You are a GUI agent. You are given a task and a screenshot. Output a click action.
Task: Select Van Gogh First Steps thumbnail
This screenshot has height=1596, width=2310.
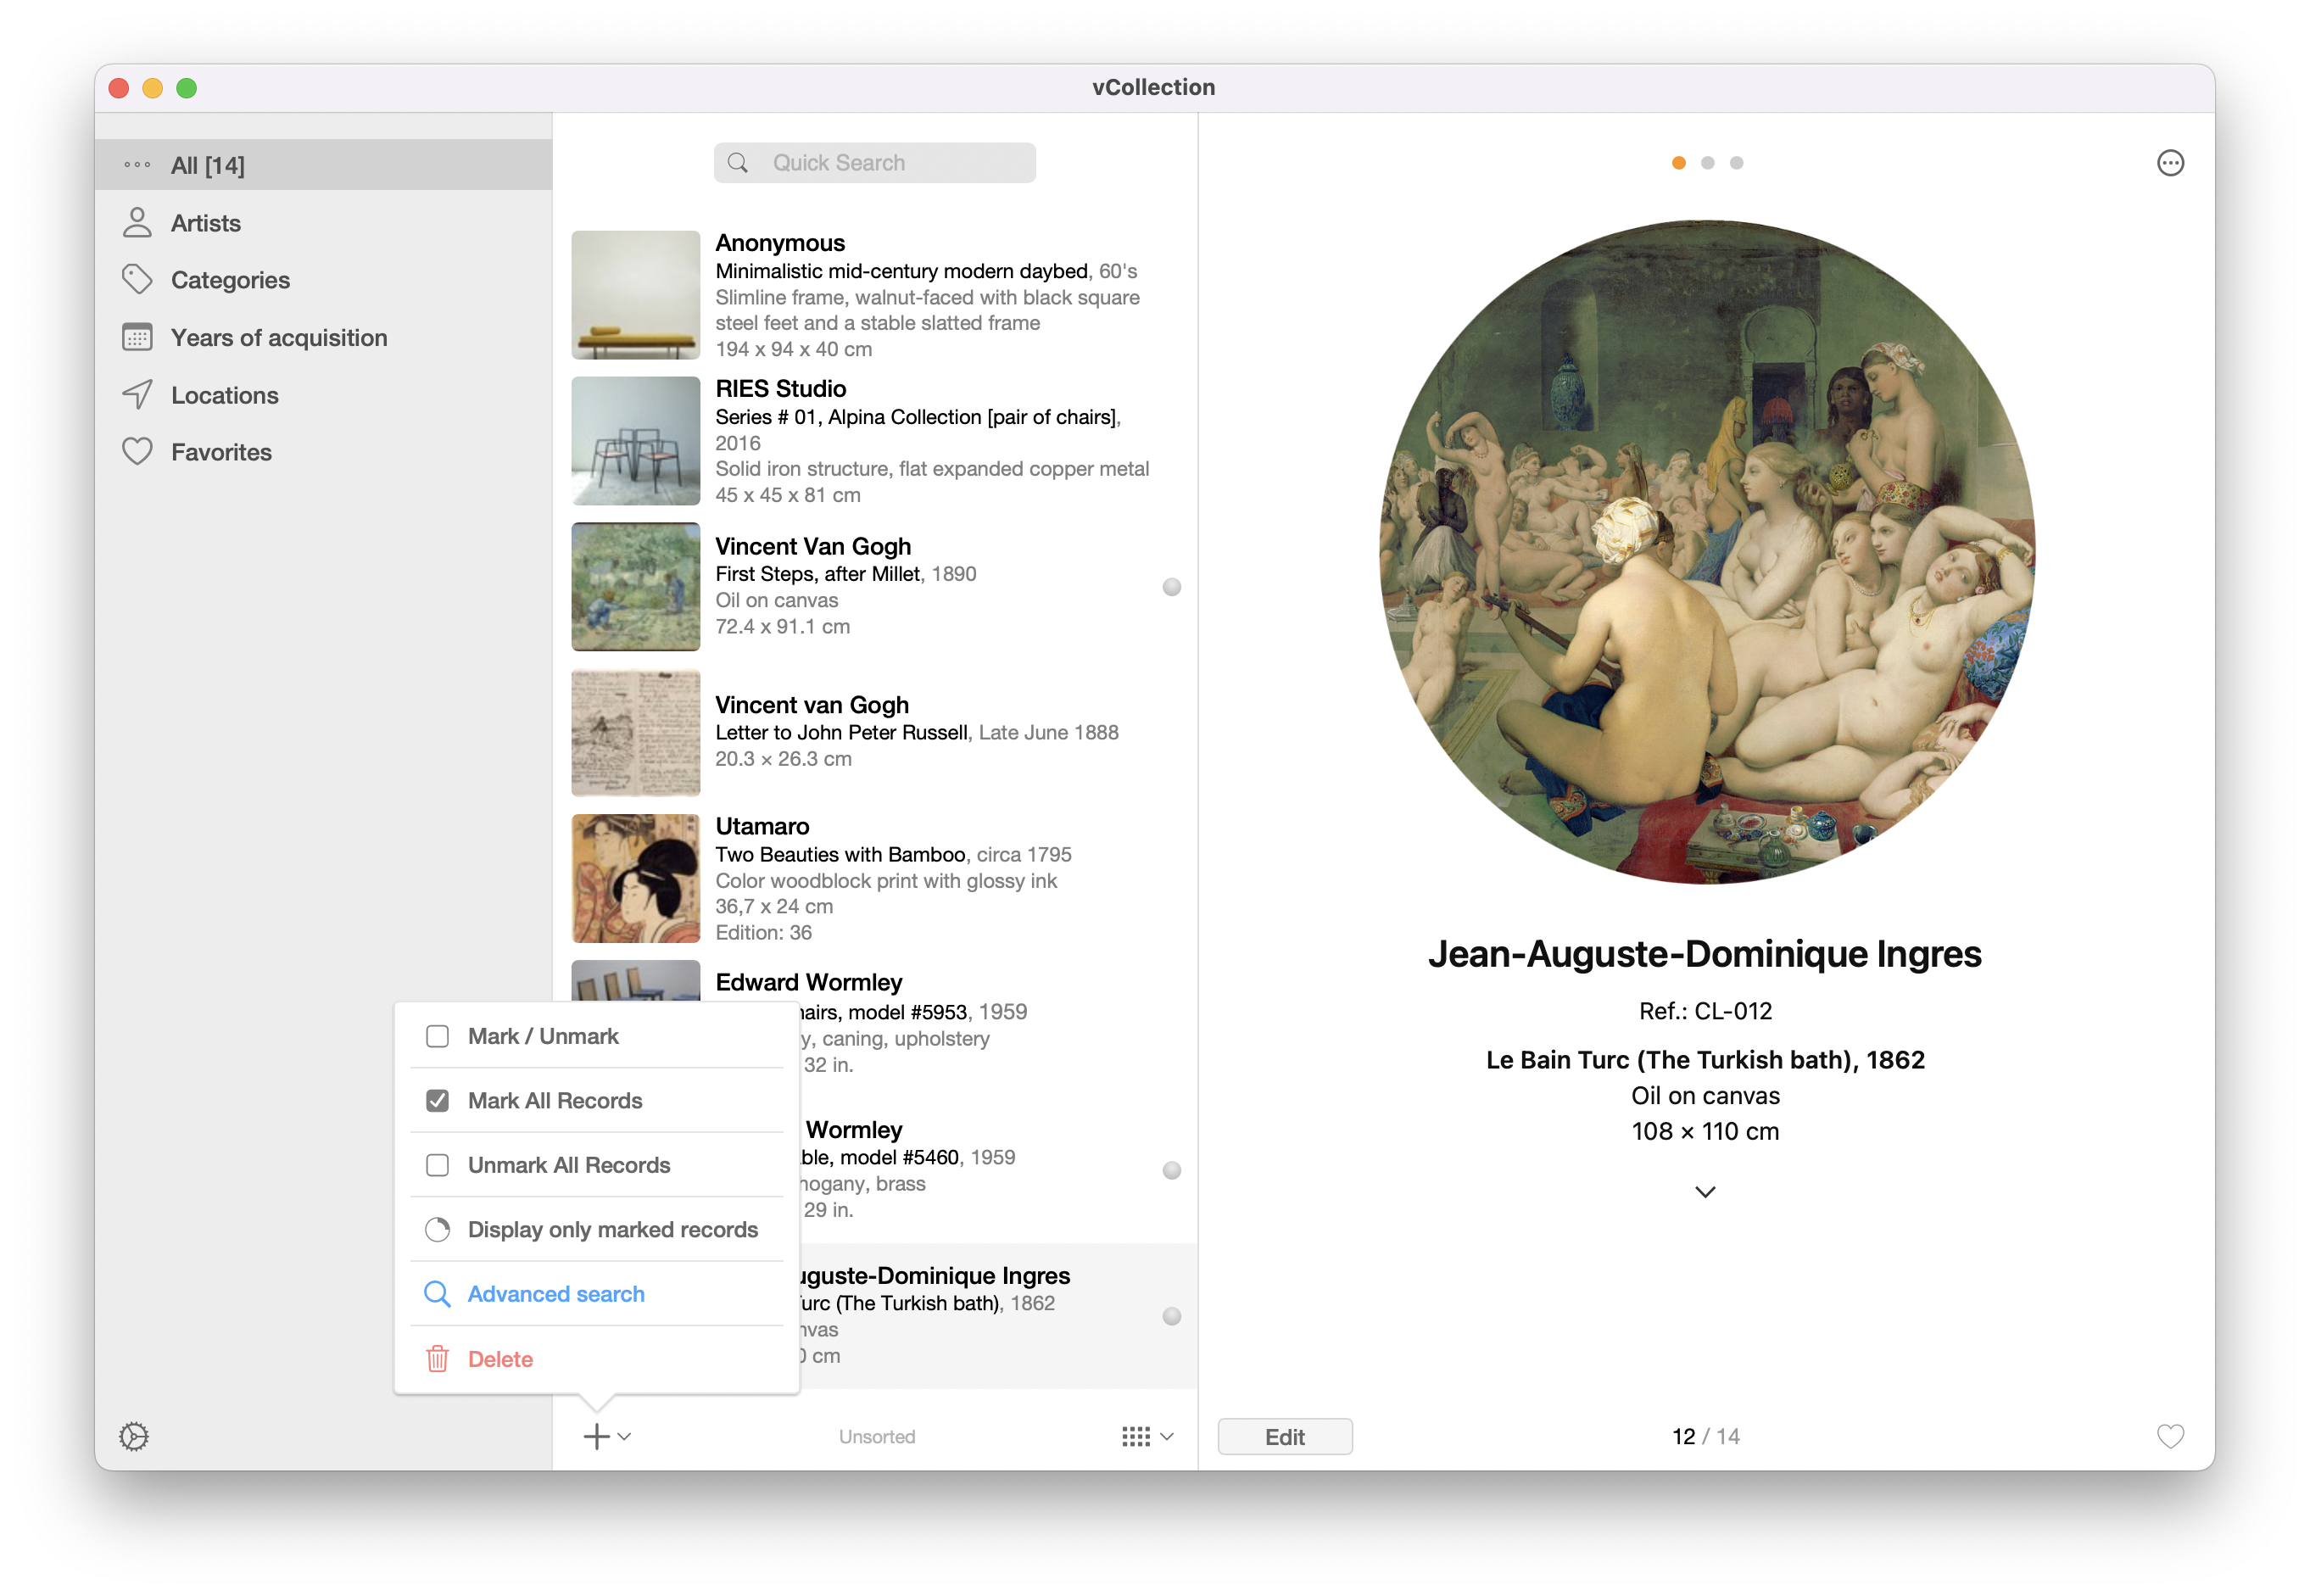pyautogui.click(x=636, y=587)
